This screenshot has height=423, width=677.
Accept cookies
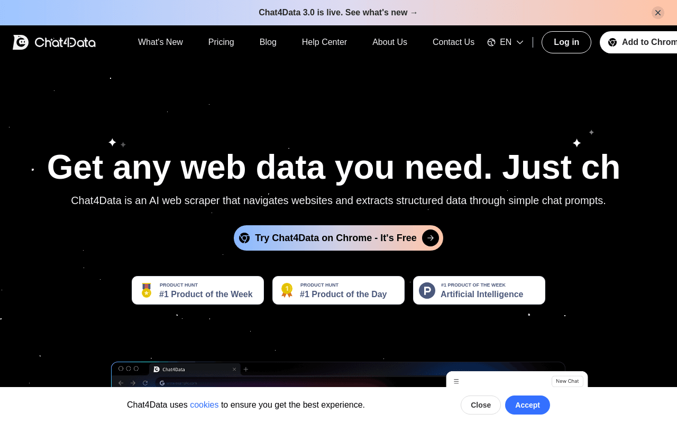point(527,405)
